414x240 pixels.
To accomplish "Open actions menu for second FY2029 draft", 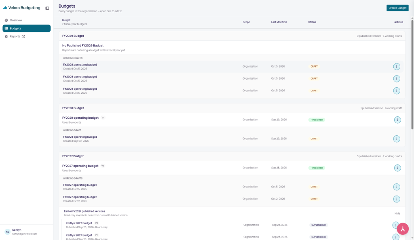I will (x=397, y=79).
